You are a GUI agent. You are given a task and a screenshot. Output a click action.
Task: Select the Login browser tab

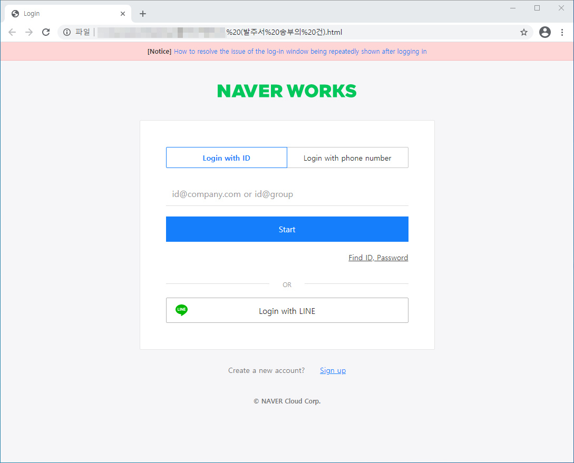(68, 14)
